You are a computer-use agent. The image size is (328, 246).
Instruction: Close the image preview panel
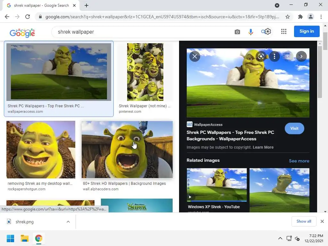(x=195, y=56)
